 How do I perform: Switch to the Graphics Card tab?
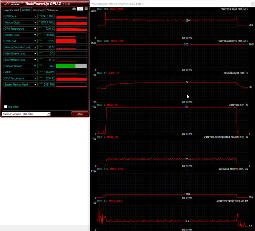[11, 10]
